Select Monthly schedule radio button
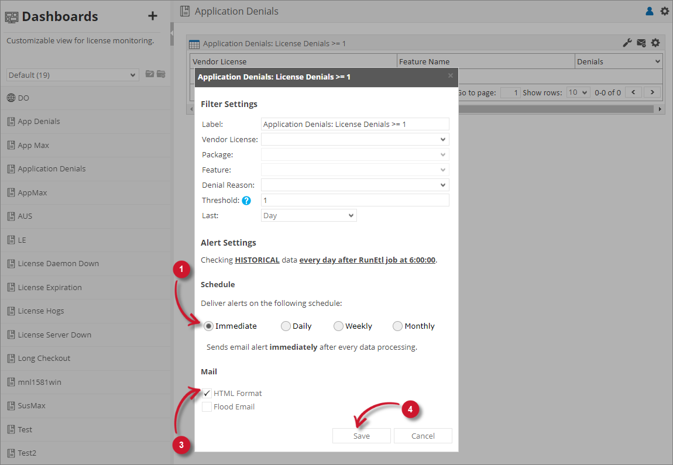Screen dimensions: 673x465 [397, 326]
